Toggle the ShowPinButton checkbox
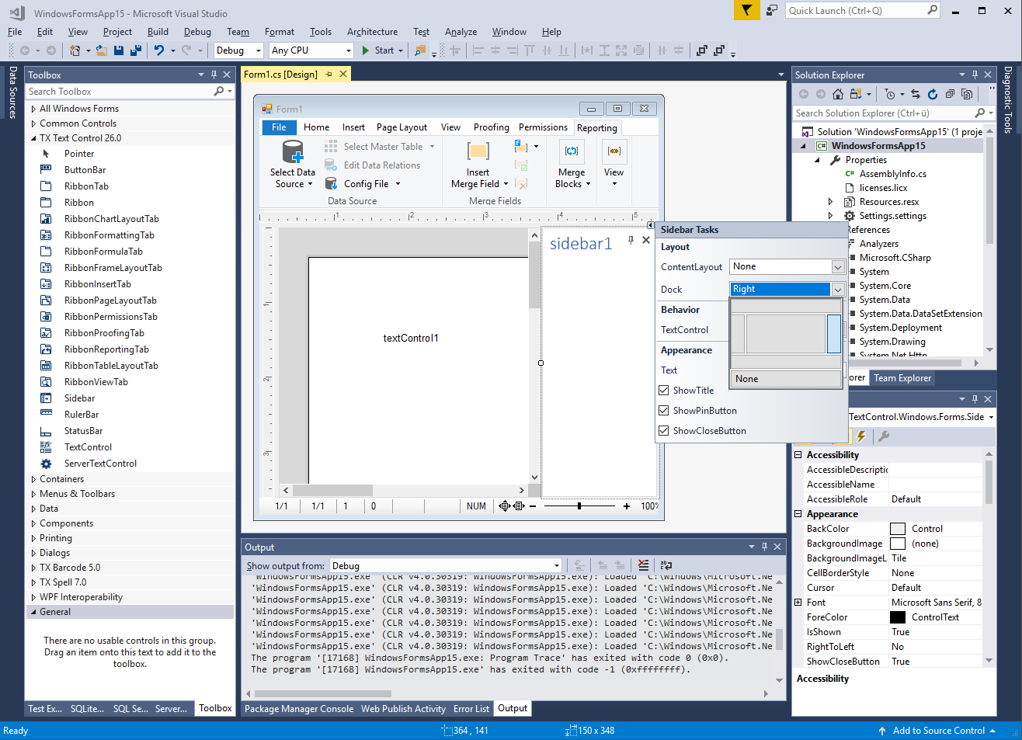 [664, 411]
